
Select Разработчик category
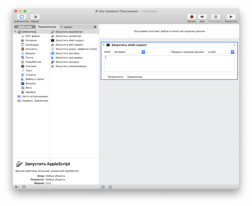tap(33, 62)
